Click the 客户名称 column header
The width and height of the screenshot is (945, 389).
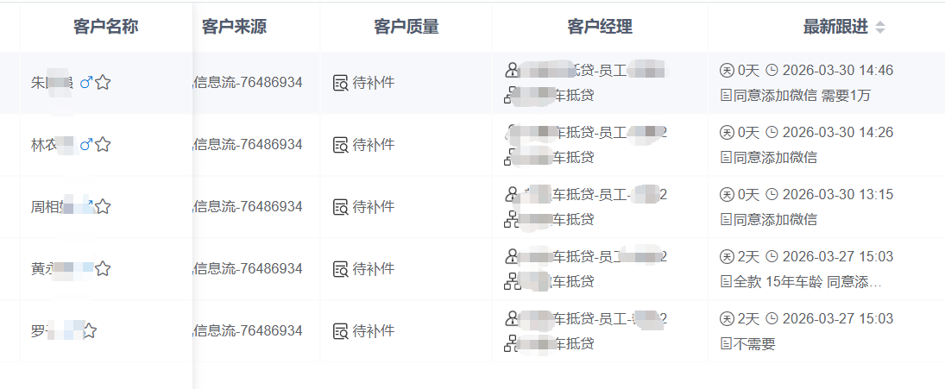point(105,27)
